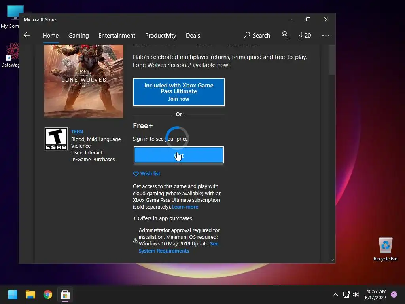
Task: Click the TEEN rating link
Action: coord(77,131)
